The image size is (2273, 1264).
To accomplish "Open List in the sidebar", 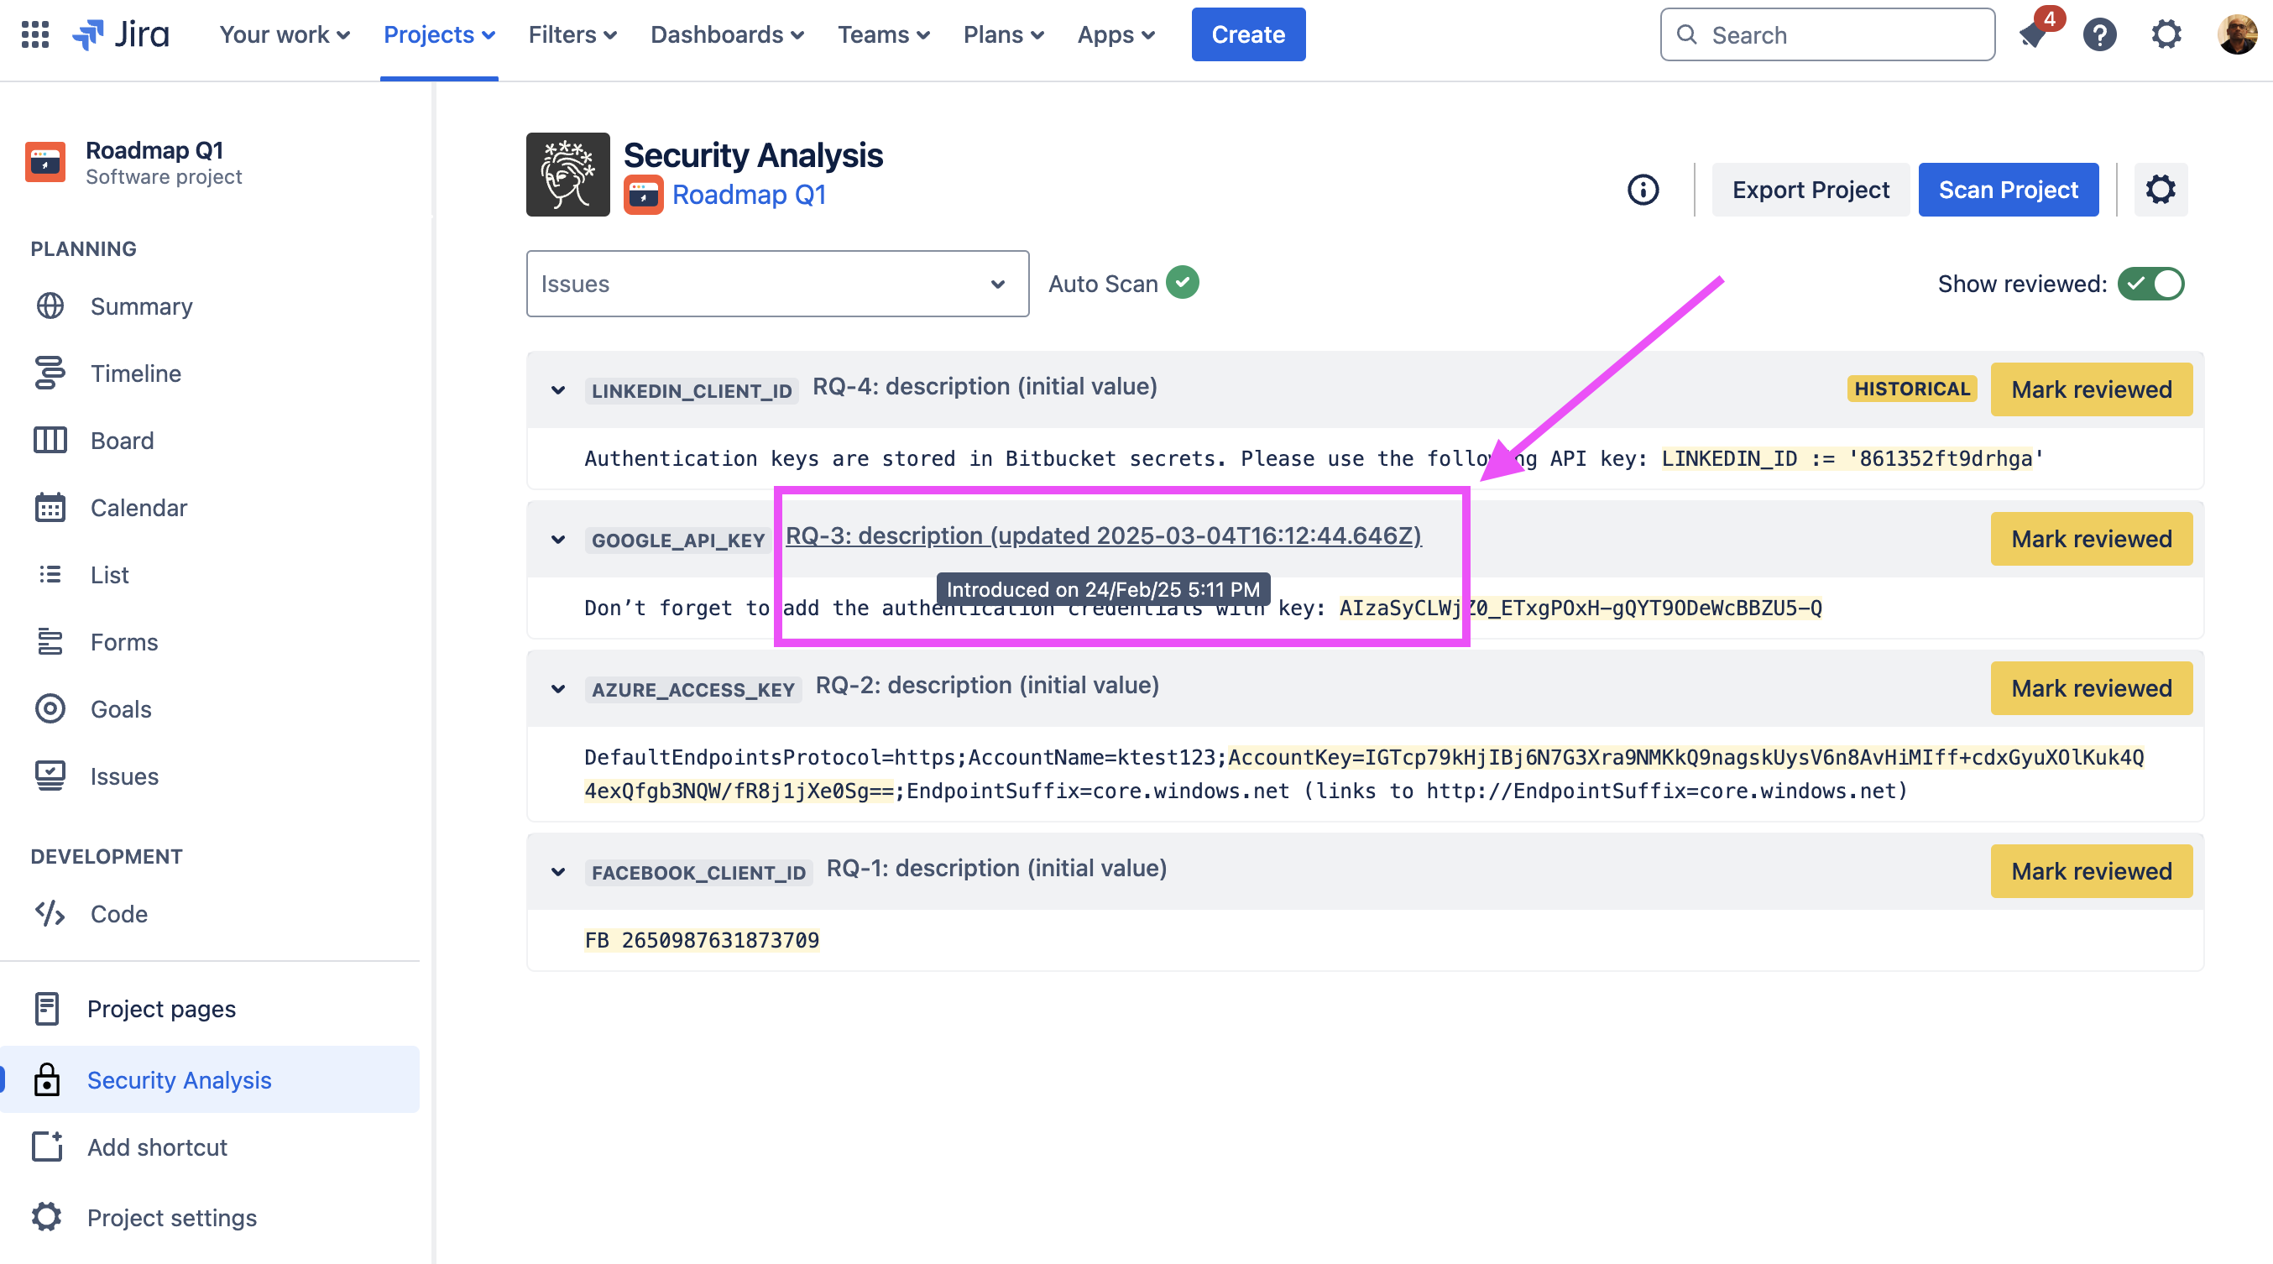I will [109, 574].
